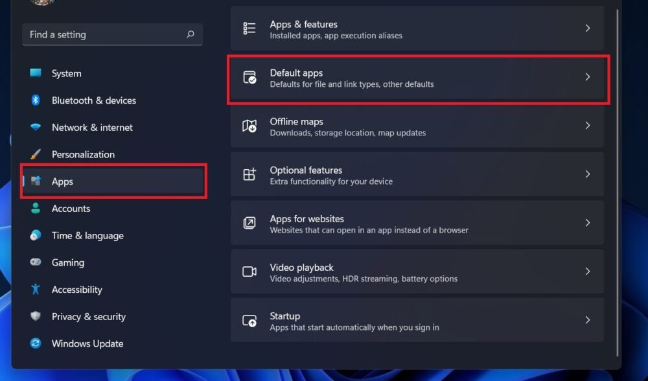The height and width of the screenshot is (381, 648).
Task: Select Personalization in sidebar
Action: coord(113,154)
